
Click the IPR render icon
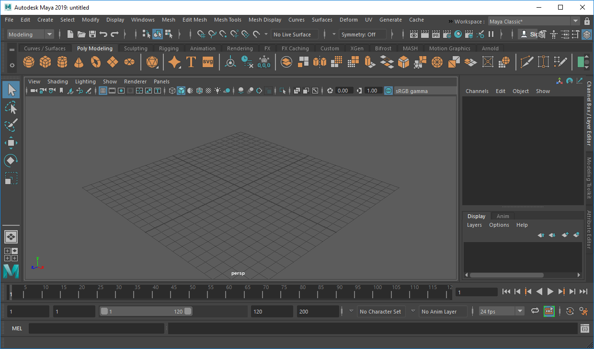click(436, 34)
